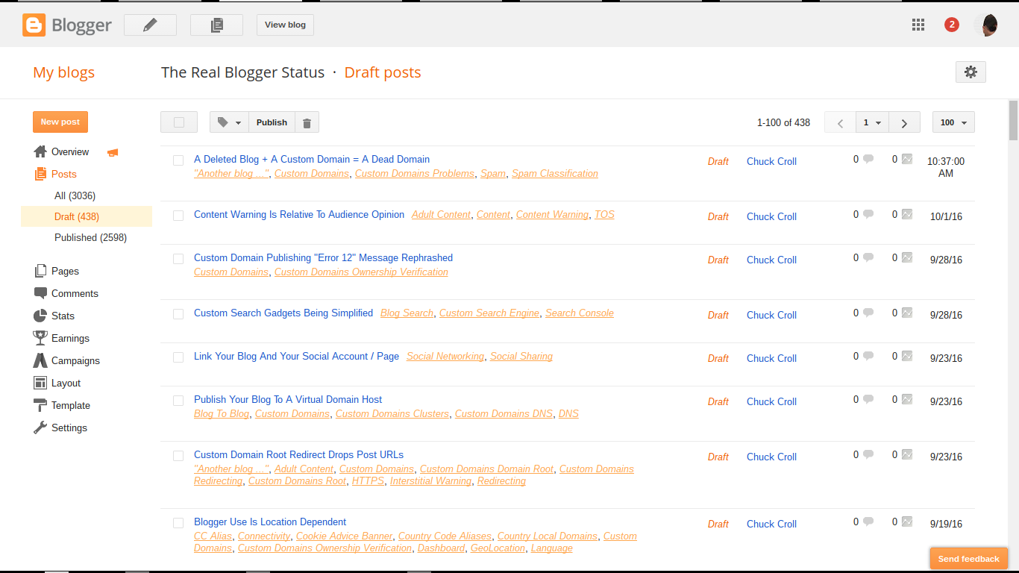Open the Stats section icon in sidebar
This screenshot has height=573, width=1019.
(41, 316)
